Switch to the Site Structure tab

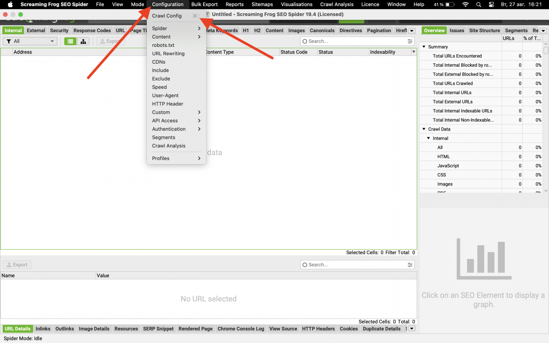pos(485,30)
